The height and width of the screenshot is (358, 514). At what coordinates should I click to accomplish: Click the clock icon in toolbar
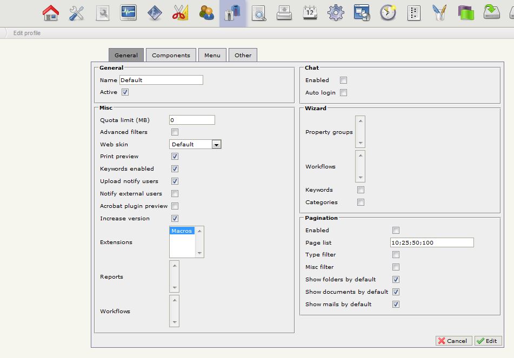pos(388,13)
